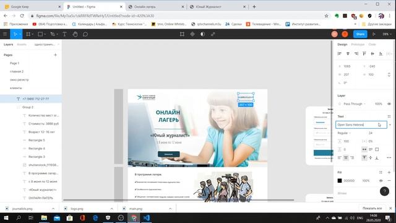Set text vertical align bottom
Viewport: 396px width, 223px height.
click(377, 158)
